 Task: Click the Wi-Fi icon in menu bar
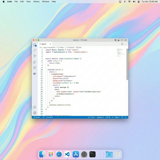point(129,1)
